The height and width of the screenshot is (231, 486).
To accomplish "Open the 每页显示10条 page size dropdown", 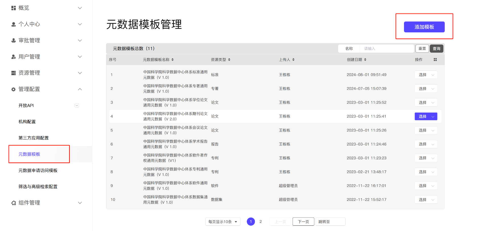I will click(x=223, y=222).
